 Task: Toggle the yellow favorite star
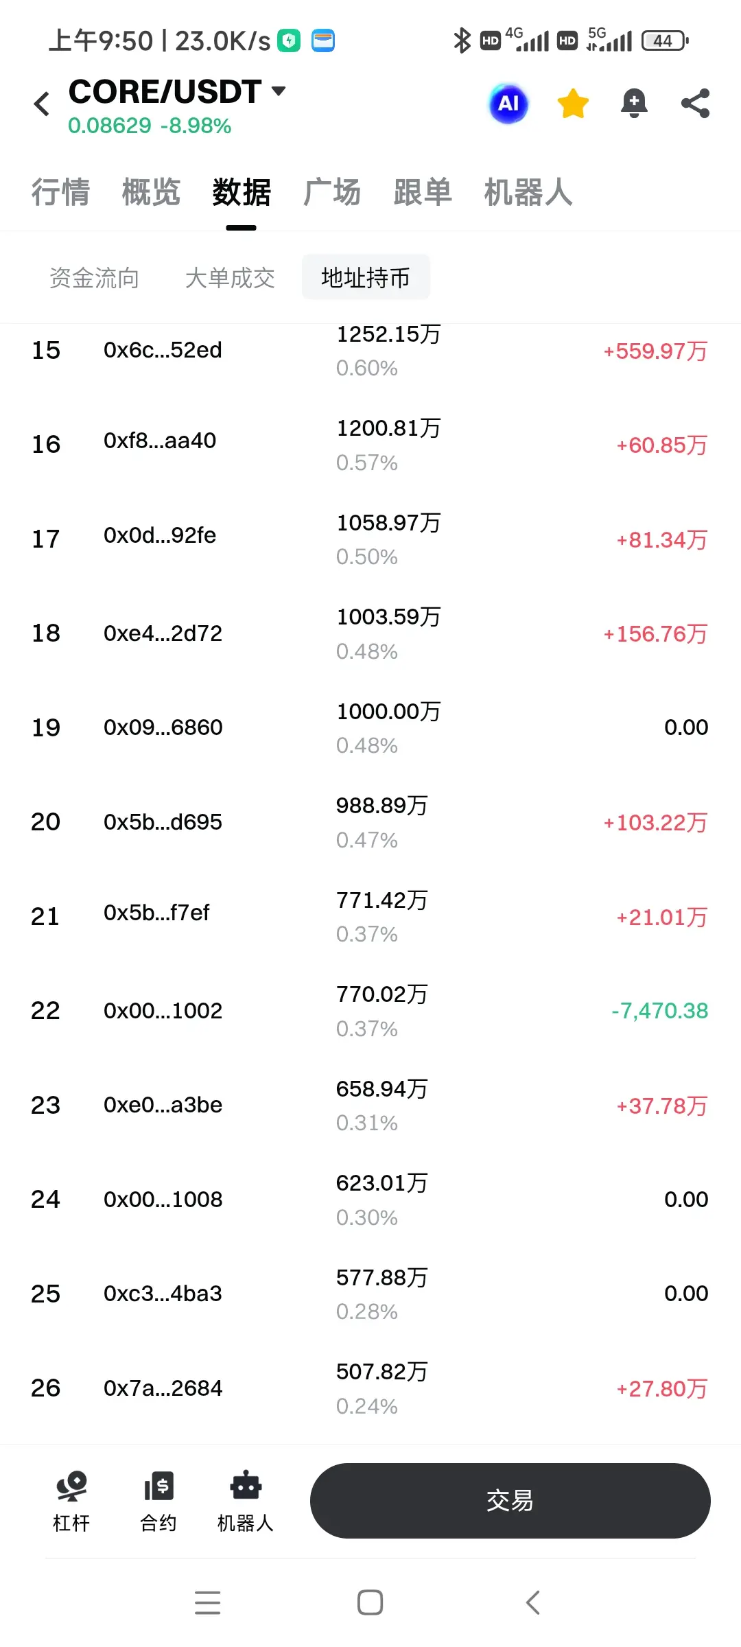[x=573, y=104]
